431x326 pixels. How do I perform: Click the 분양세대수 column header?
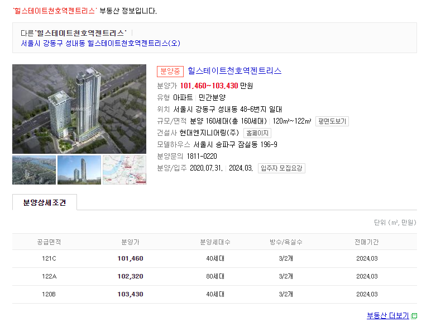pyautogui.click(x=215, y=242)
